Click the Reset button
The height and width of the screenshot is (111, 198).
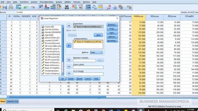click(79, 79)
